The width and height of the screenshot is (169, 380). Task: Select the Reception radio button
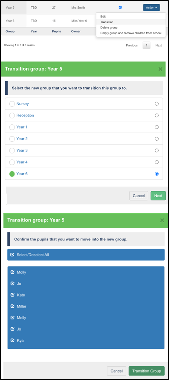click(157, 115)
